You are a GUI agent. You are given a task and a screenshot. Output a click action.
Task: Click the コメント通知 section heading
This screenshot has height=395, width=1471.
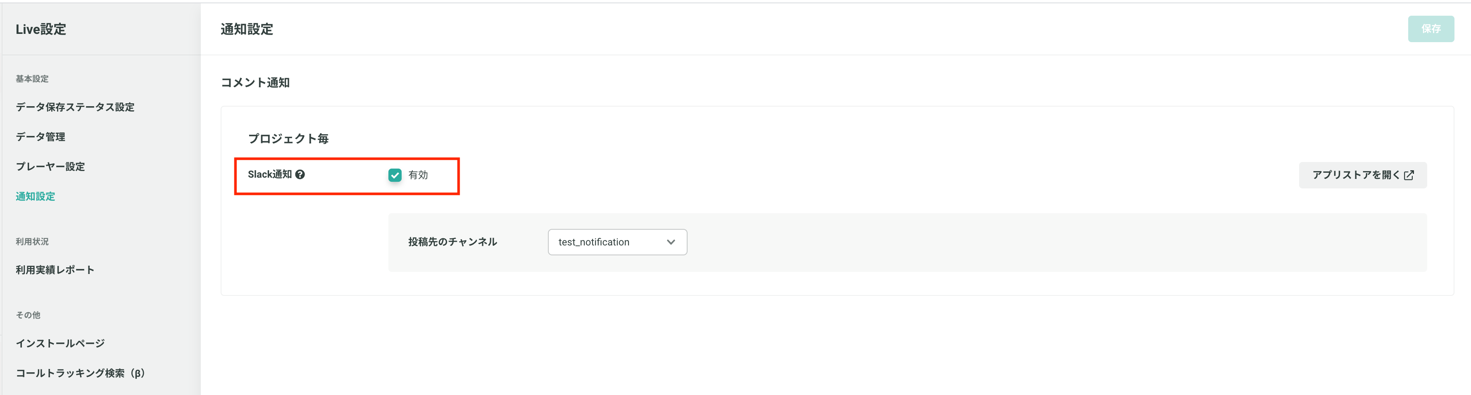[x=255, y=83]
